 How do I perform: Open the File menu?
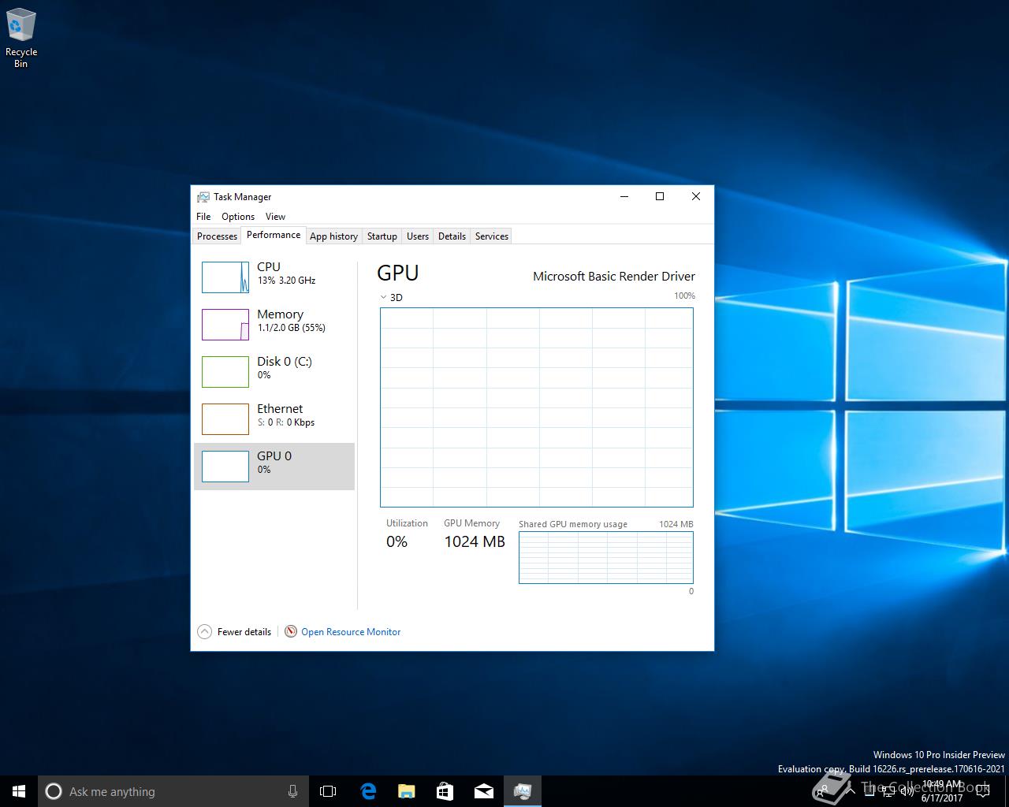point(203,217)
